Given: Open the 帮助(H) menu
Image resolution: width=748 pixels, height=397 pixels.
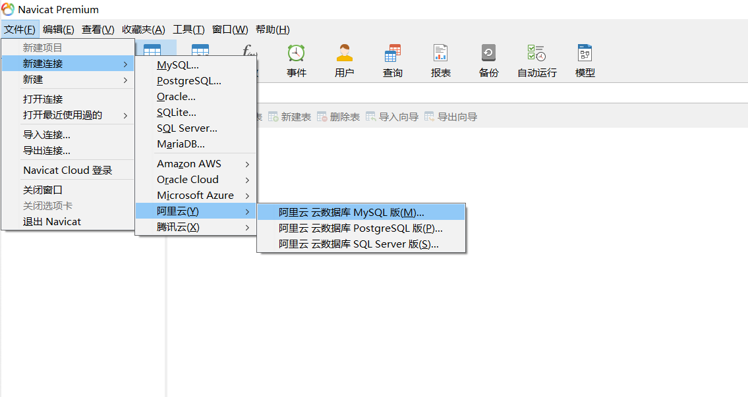Looking at the screenshot, I should click(x=272, y=30).
